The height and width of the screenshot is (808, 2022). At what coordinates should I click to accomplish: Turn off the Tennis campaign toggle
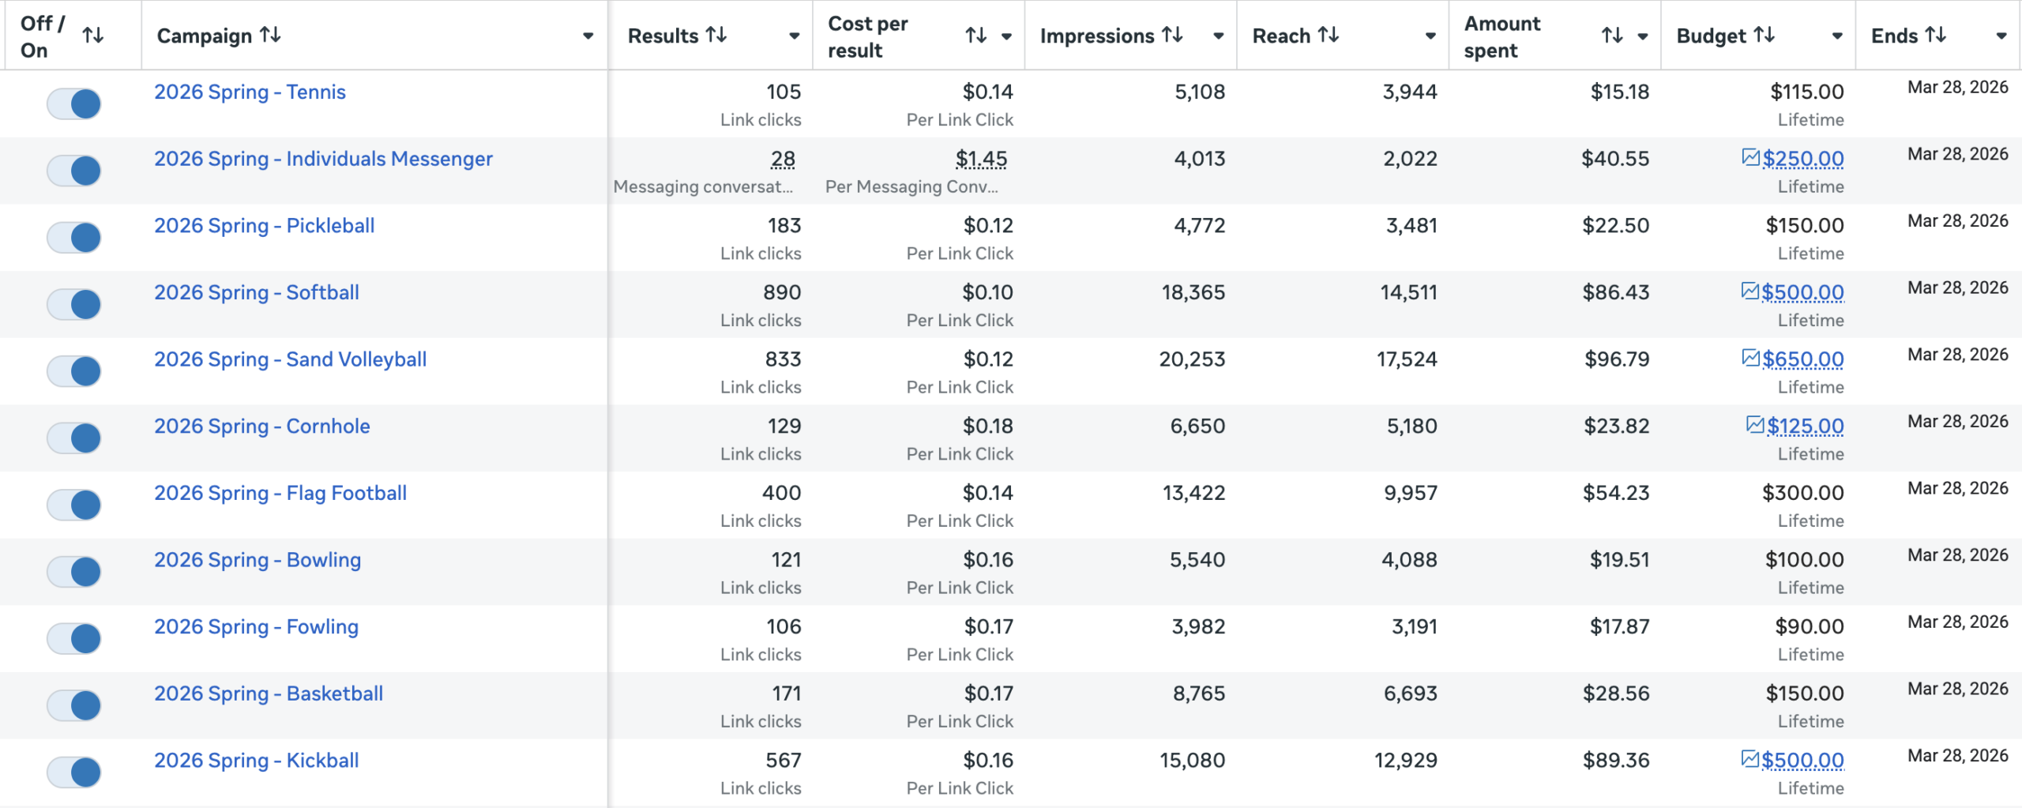[x=74, y=103]
